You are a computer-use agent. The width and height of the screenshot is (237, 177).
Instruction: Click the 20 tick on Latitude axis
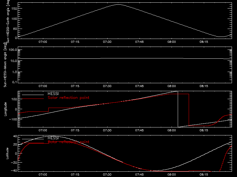(x=15, y=145)
